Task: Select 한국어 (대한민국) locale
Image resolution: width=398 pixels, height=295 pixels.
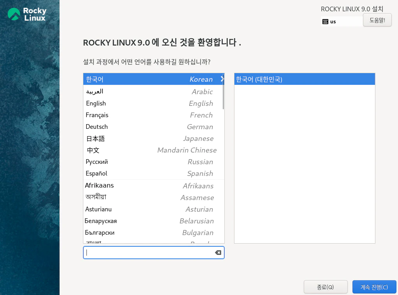Action: 304,79
